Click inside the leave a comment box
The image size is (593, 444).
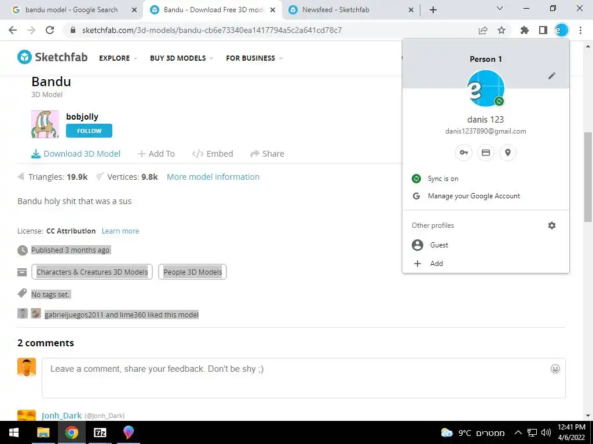click(303, 378)
